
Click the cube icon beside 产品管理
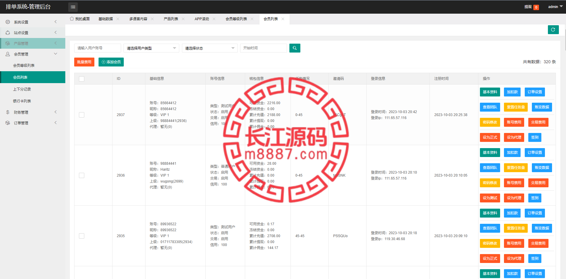(x=8, y=43)
